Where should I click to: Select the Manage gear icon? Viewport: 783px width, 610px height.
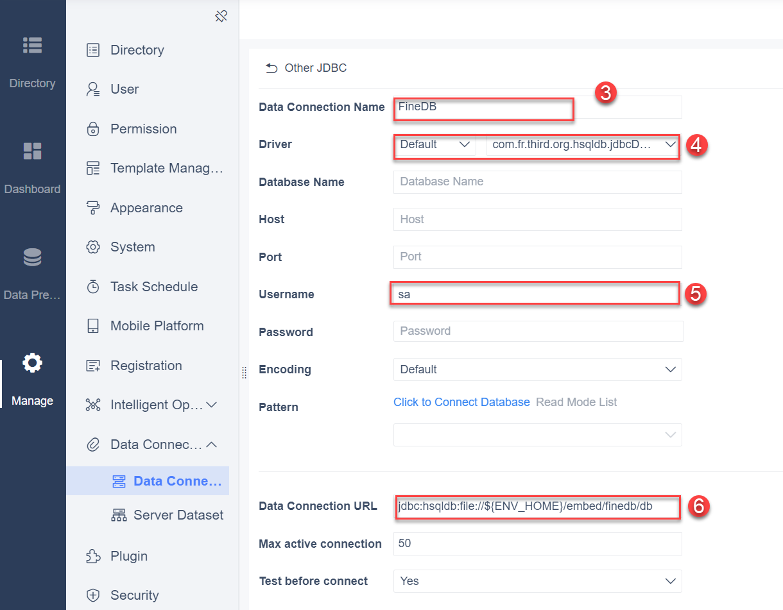[x=32, y=363]
